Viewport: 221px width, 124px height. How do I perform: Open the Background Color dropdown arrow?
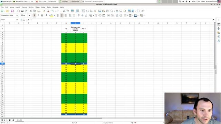tap(54, 15)
